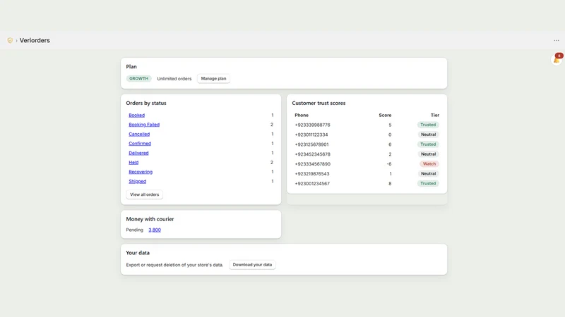Open the Booking Failed orders link
Screen dimensions: 565x317
point(144,125)
